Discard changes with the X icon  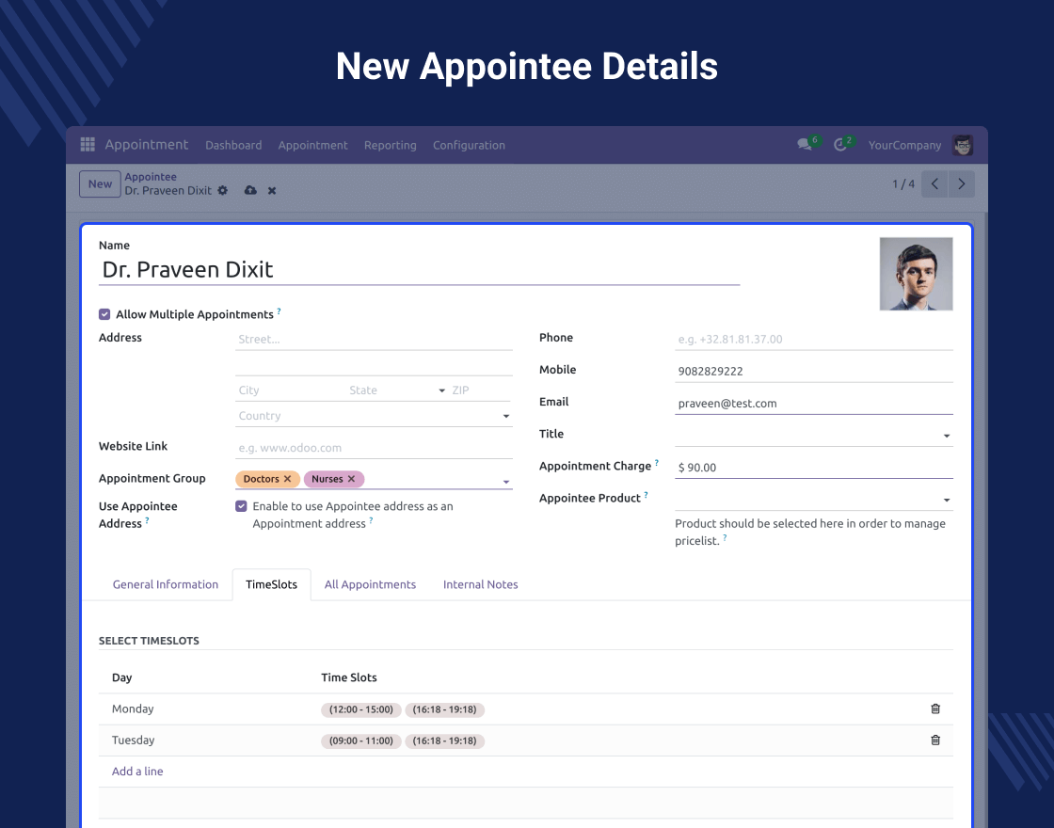272,190
